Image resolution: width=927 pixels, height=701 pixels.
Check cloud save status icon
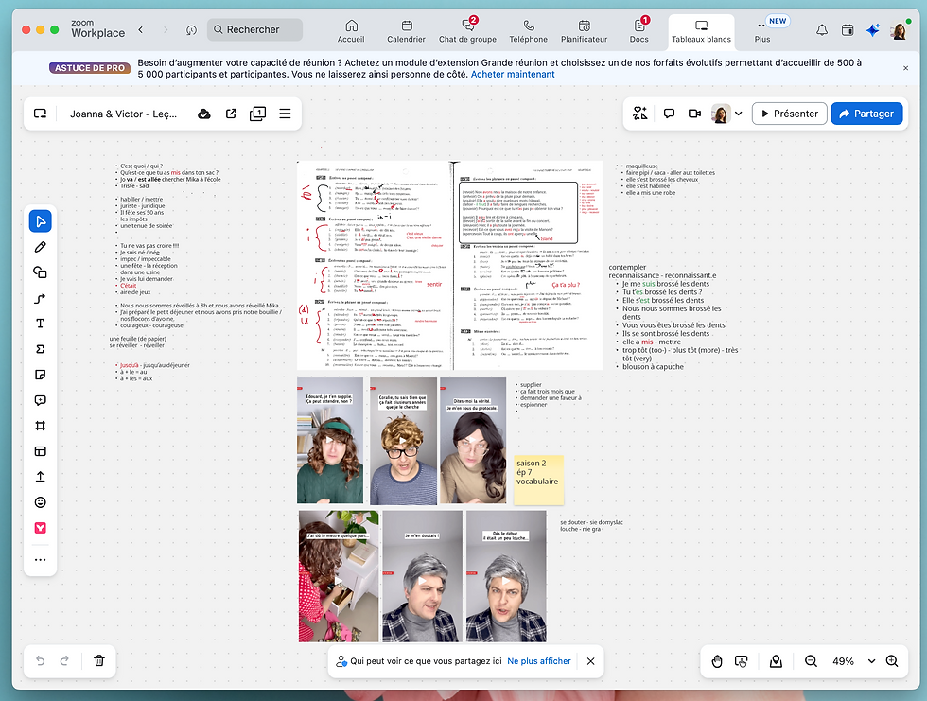point(204,114)
